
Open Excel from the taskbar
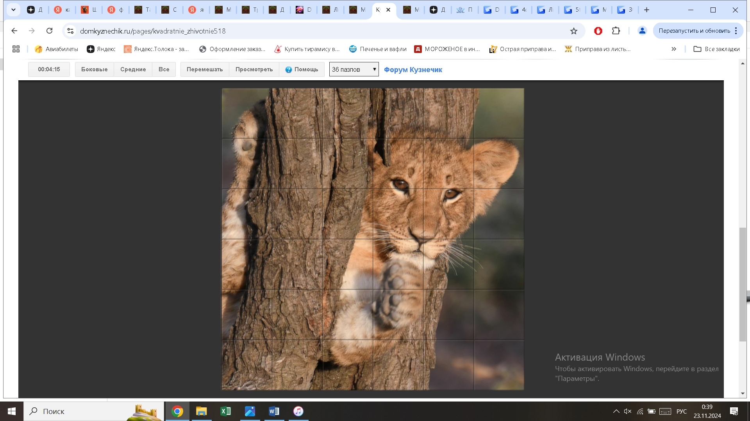coord(226,411)
